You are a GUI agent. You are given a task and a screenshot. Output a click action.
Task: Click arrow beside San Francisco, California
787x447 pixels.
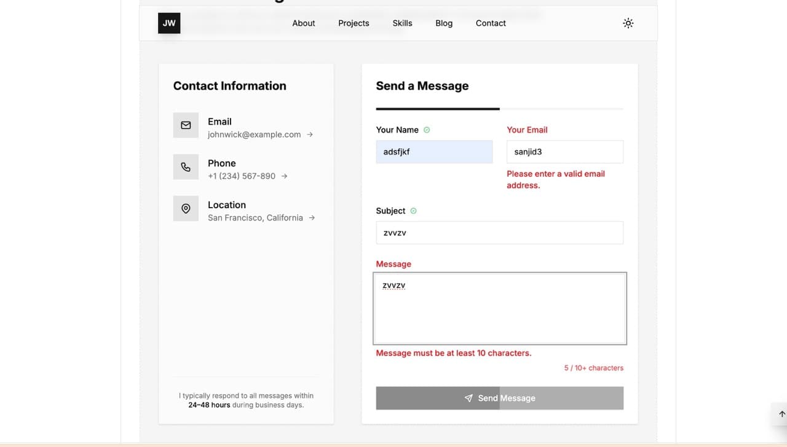312,218
